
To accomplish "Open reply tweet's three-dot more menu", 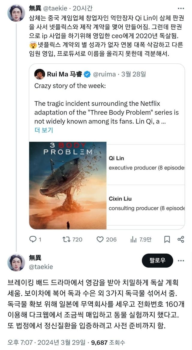I will point(181,260).
